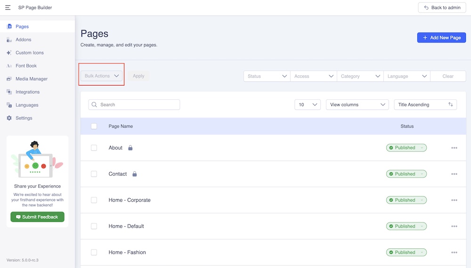Click the lock icon beside Contact
Screen dimensions: 471x268
tap(134, 174)
